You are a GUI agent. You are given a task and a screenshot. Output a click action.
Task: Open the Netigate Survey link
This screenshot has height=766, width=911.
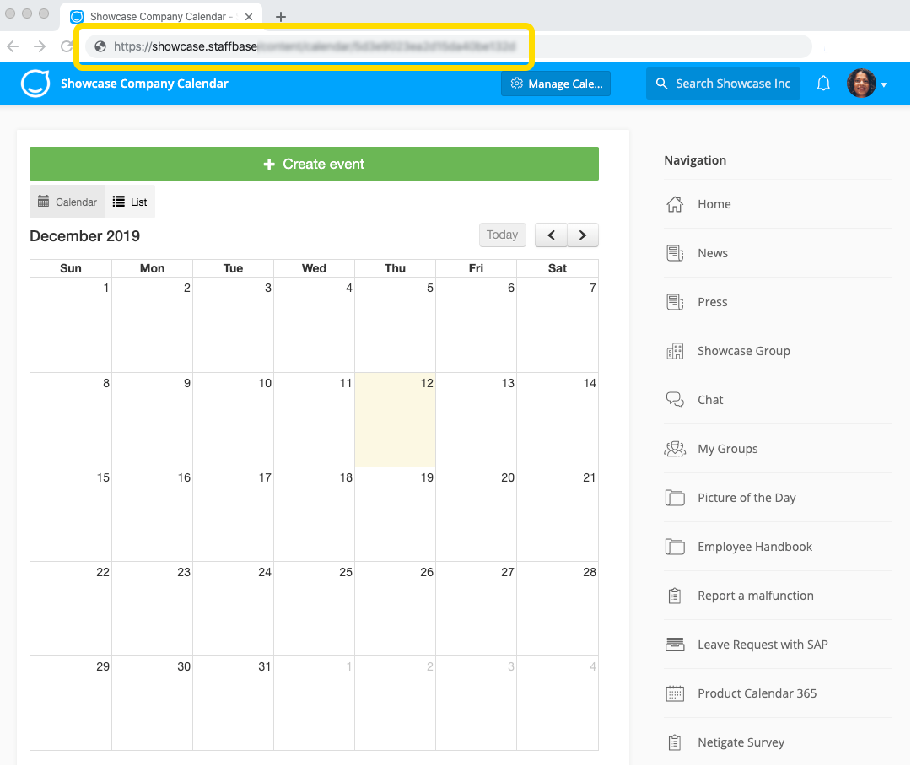coord(741,742)
